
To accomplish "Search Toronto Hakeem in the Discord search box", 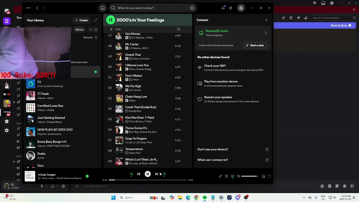I will point(334,18).
